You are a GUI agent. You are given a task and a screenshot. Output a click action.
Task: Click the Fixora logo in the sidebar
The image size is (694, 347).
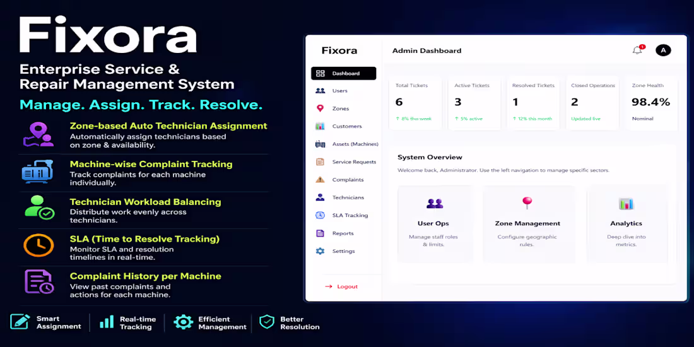pyautogui.click(x=339, y=50)
